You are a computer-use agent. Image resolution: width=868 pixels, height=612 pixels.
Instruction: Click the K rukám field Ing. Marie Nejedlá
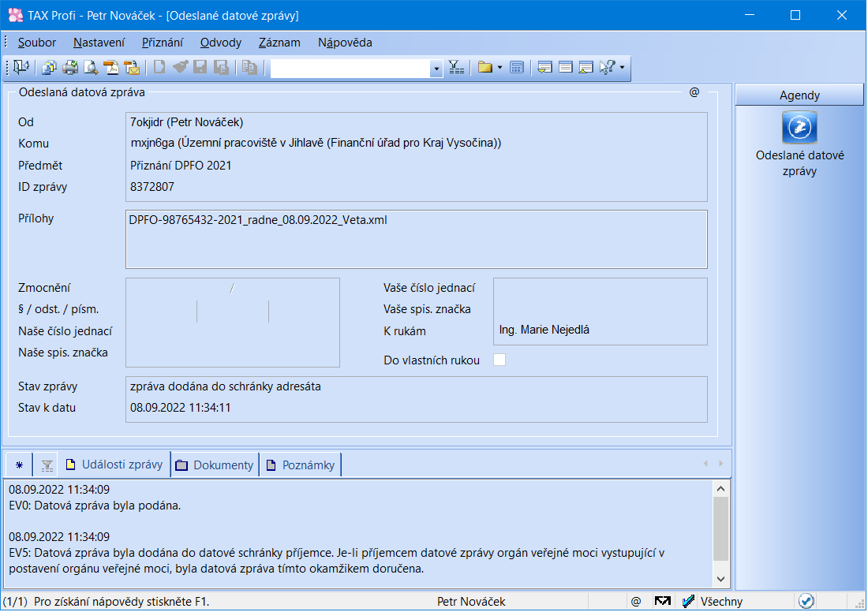544,330
